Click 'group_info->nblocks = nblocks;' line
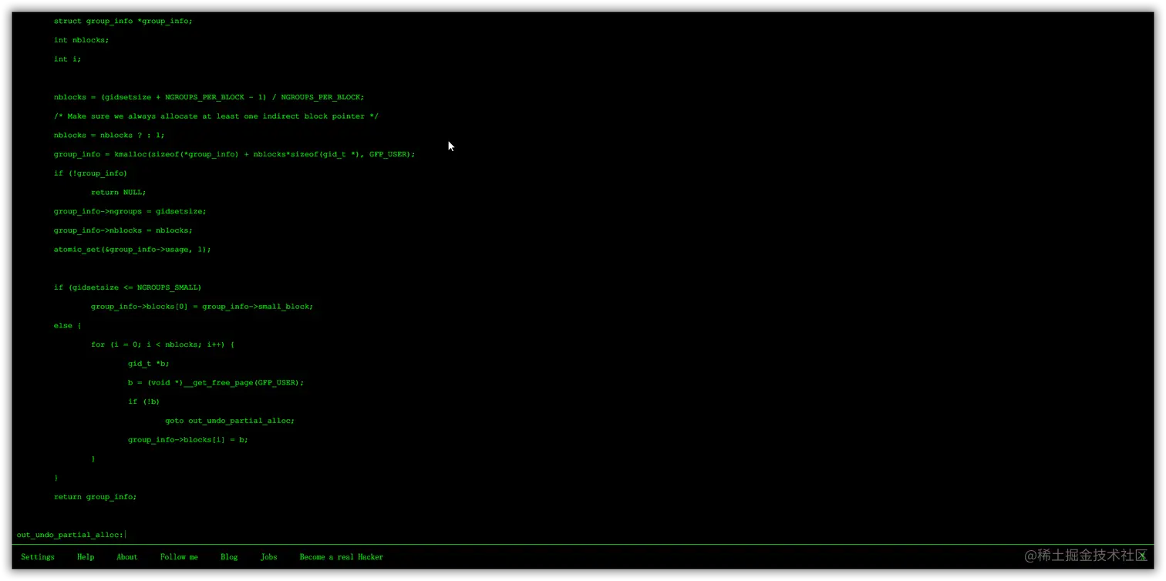The image size is (1166, 581). coord(123,230)
